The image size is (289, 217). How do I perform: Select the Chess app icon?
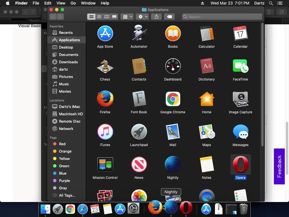[x=105, y=66]
